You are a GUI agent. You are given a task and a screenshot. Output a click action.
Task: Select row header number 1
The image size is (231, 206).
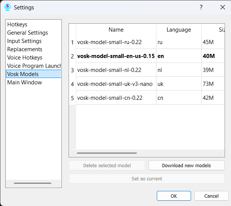tap(72, 43)
